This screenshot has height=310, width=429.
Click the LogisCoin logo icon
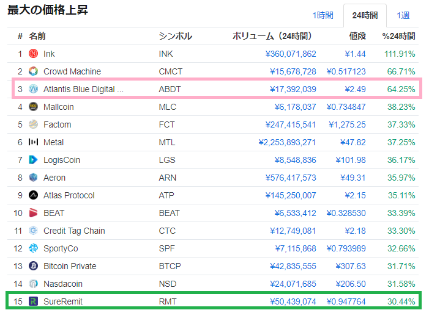[34, 160]
